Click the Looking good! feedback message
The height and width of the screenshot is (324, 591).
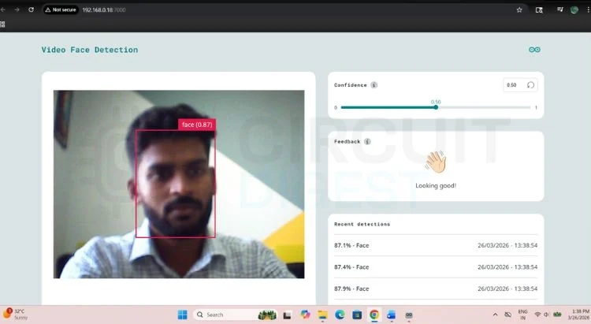(x=436, y=185)
